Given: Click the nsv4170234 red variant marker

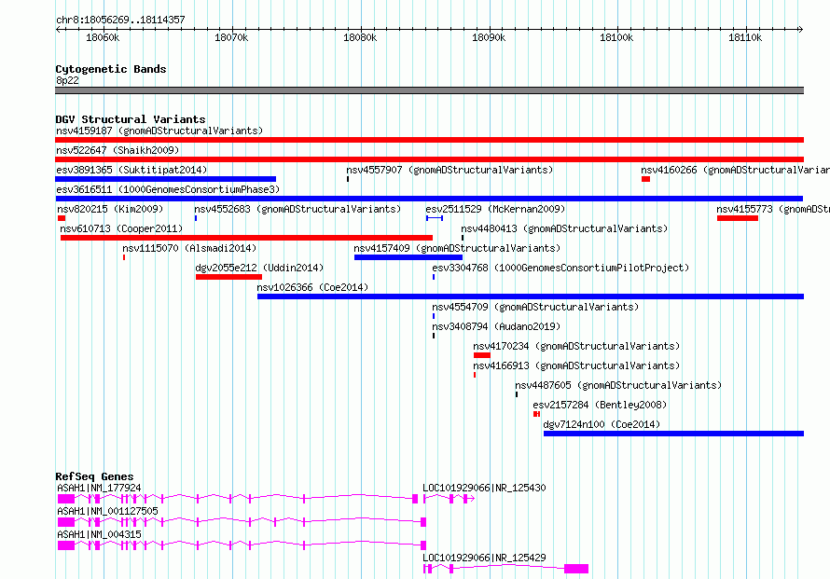Looking at the screenshot, I should coord(482,355).
